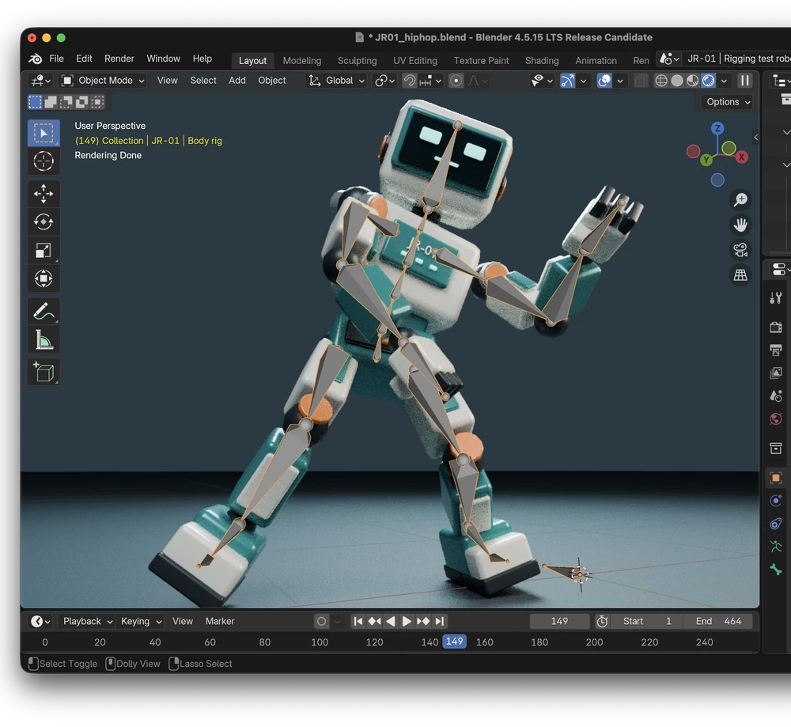The image size is (791, 727).
Task: Switch to Material Preview shading
Action: [x=693, y=81]
